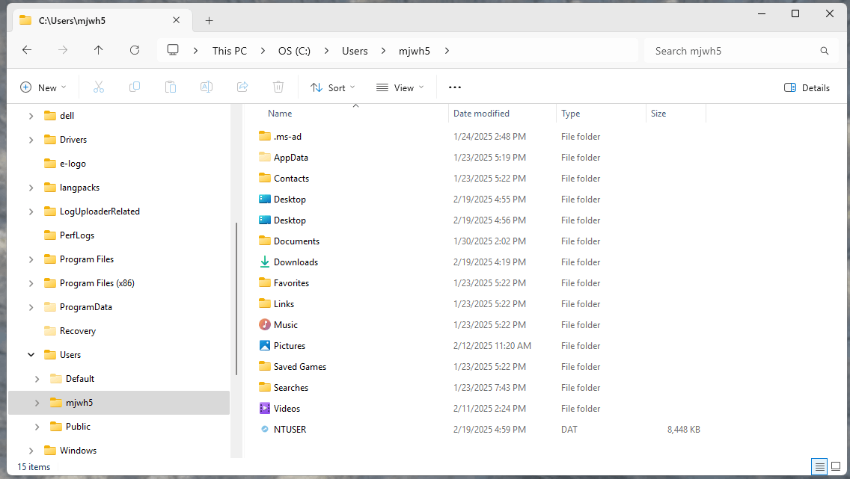The image size is (850, 479).
Task: Switch to details view from the status bar
Action: click(x=819, y=466)
